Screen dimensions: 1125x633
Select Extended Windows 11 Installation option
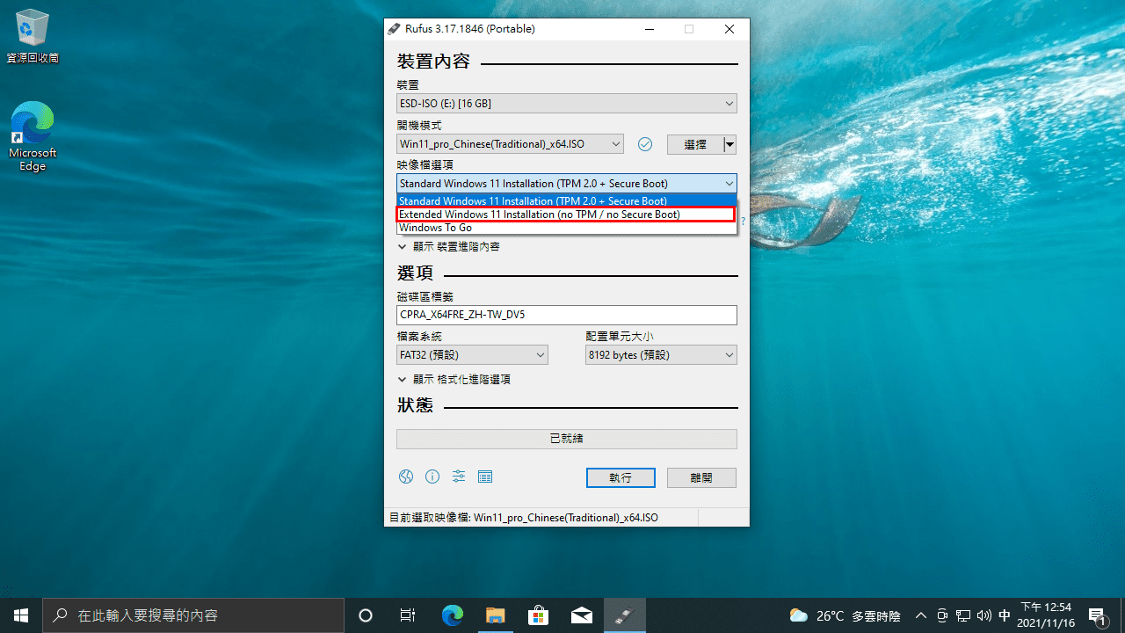click(x=566, y=214)
